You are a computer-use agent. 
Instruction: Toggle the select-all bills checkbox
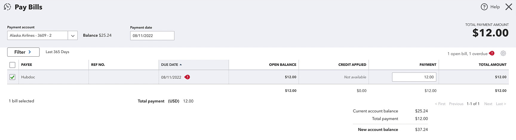point(12,65)
